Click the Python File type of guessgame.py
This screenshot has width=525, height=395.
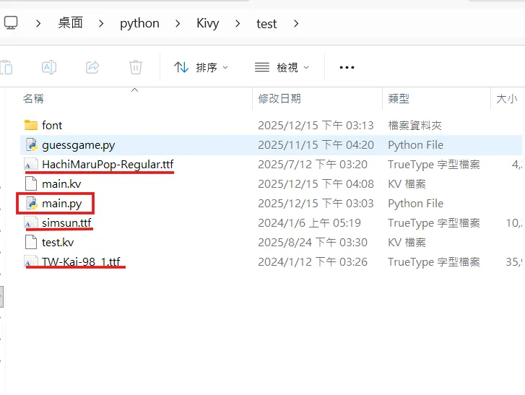point(415,145)
